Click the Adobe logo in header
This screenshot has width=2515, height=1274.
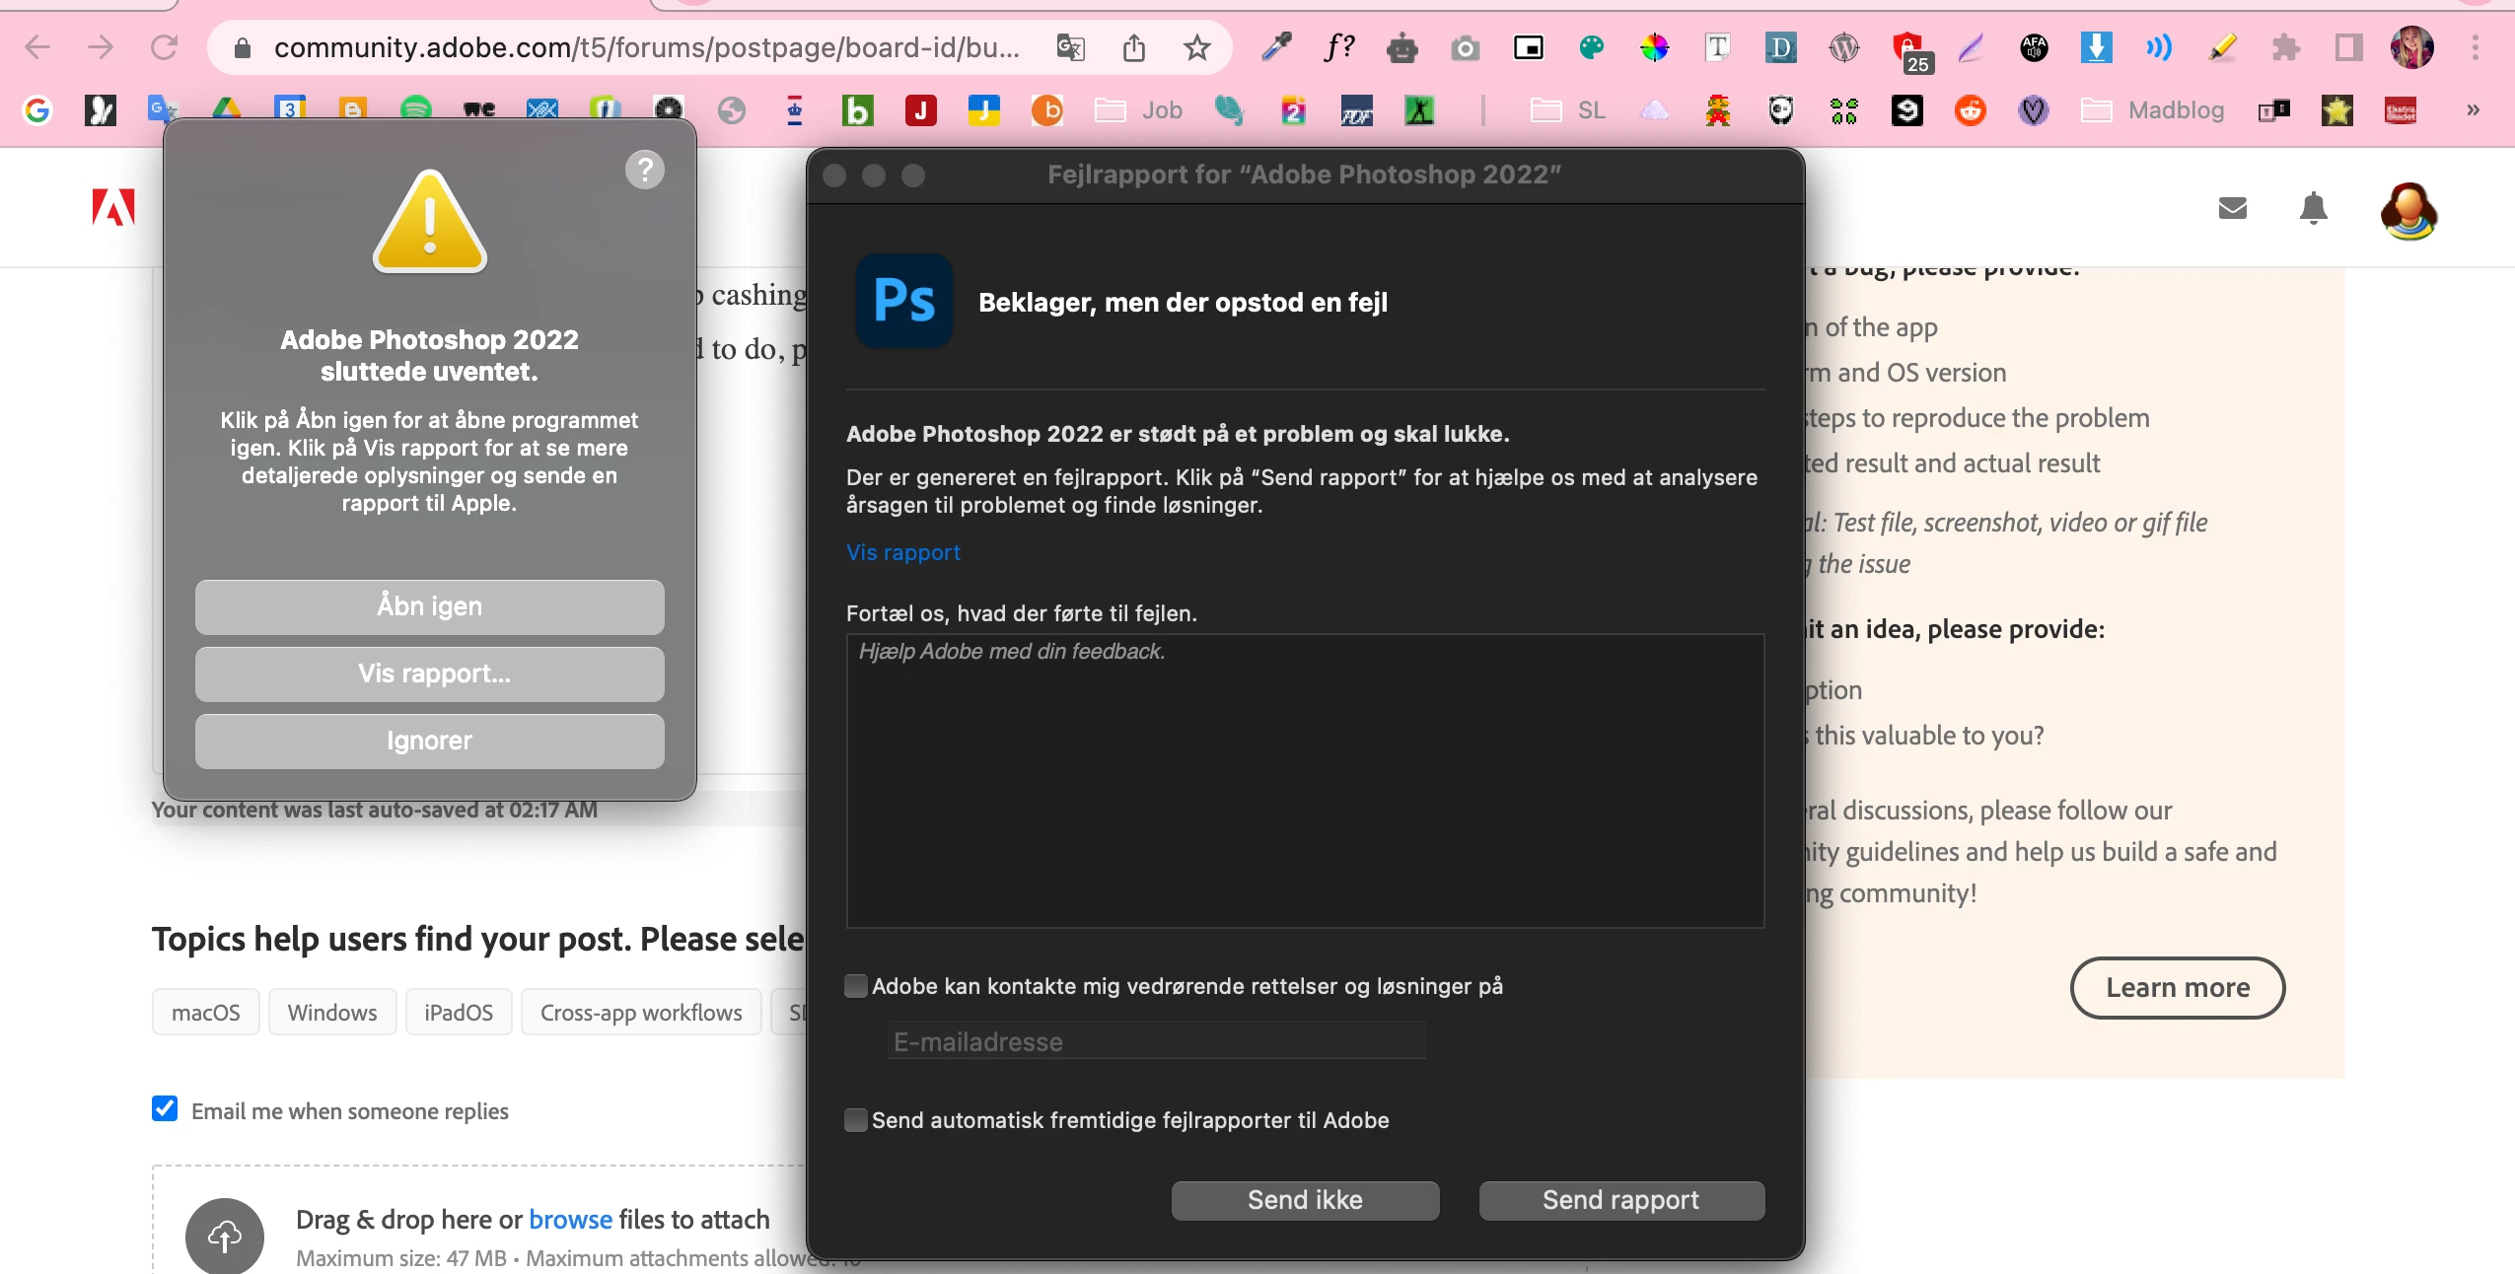[113, 207]
